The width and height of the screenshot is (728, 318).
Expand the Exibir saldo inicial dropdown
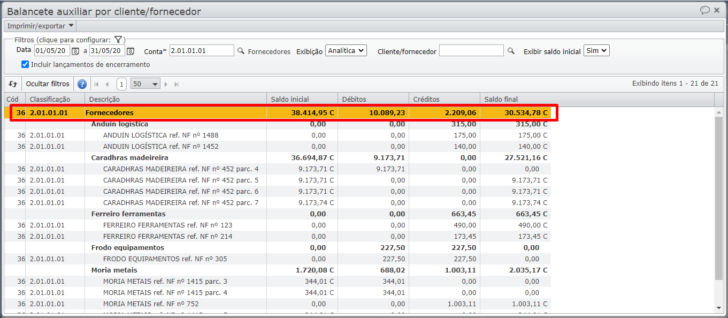click(x=596, y=50)
